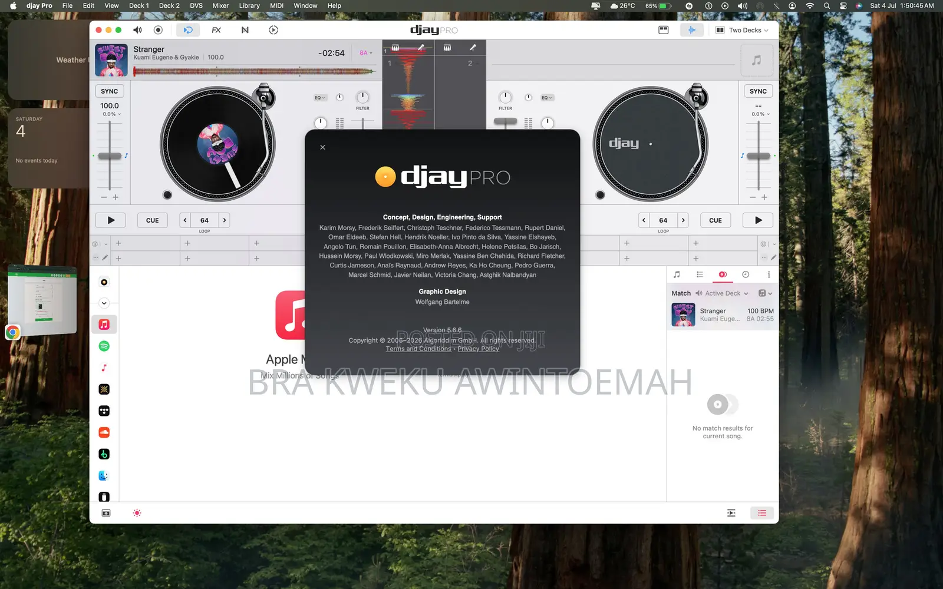943x589 pixels.
Task: Select the Music app library source
Action: pyautogui.click(x=104, y=368)
